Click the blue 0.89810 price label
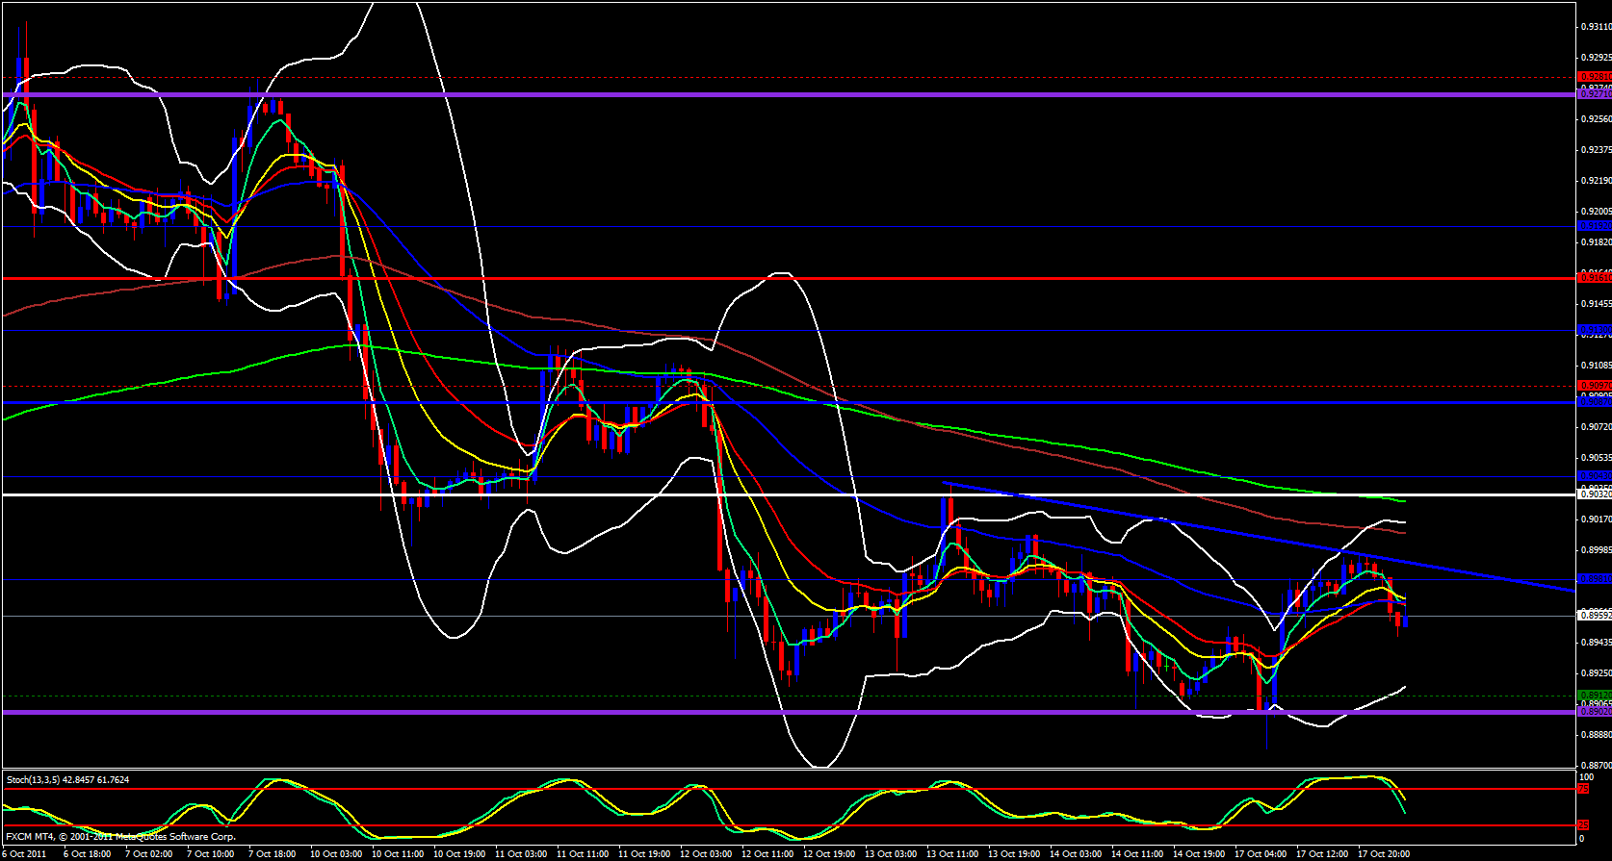 [1595, 579]
